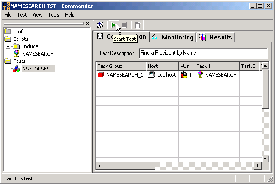Click the trash can delete icon
Viewport: 275px width, 184px height.
(x=137, y=25)
